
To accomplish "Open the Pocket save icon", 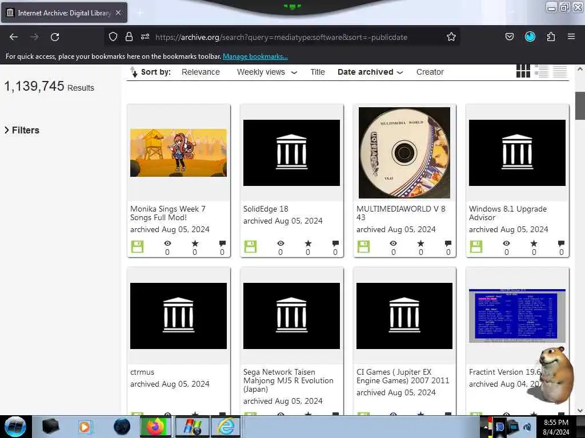I will [509, 36].
